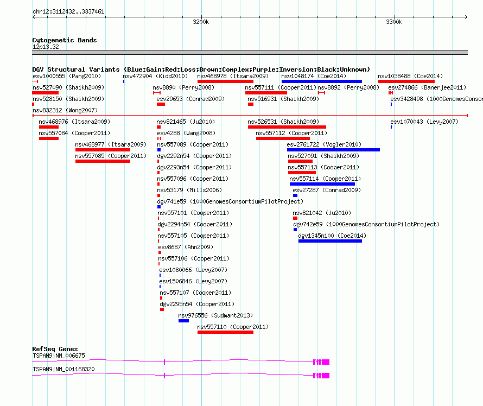
Task: Open the esv1000555 (Pang2010) variant
Action: [67, 76]
